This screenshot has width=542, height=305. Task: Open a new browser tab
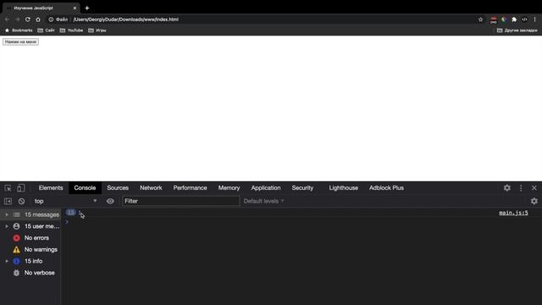pos(87,8)
